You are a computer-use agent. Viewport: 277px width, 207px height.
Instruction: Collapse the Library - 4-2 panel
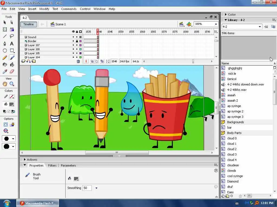coord(226,20)
